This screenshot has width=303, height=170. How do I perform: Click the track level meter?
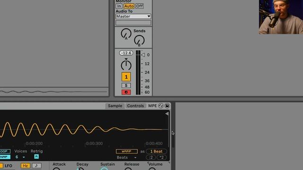click(138, 72)
